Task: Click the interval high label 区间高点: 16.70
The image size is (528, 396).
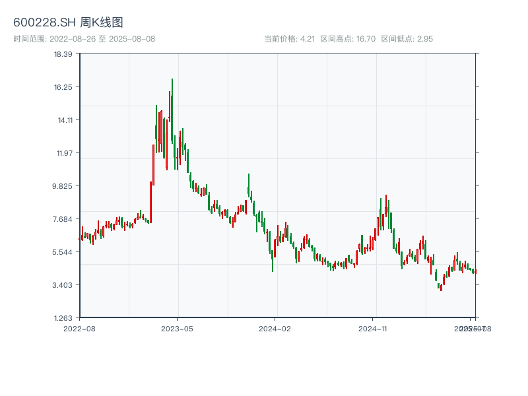Action: [348, 39]
